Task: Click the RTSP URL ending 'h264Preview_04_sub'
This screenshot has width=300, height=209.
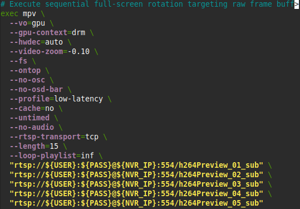Action: pos(136,194)
